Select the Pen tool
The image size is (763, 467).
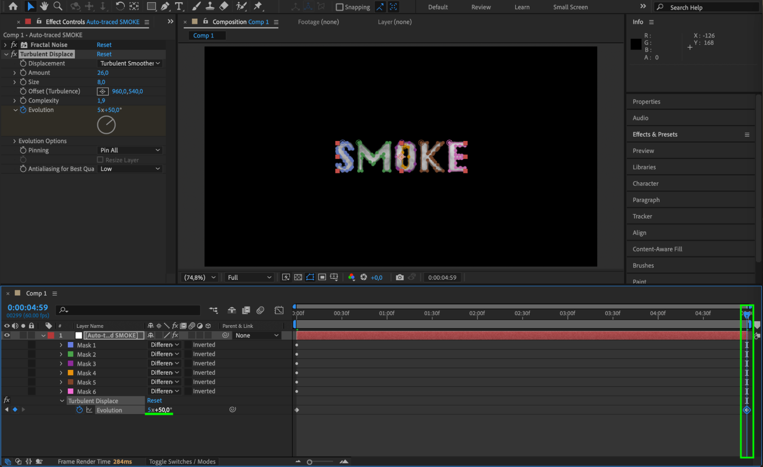pyautogui.click(x=165, y=6)
